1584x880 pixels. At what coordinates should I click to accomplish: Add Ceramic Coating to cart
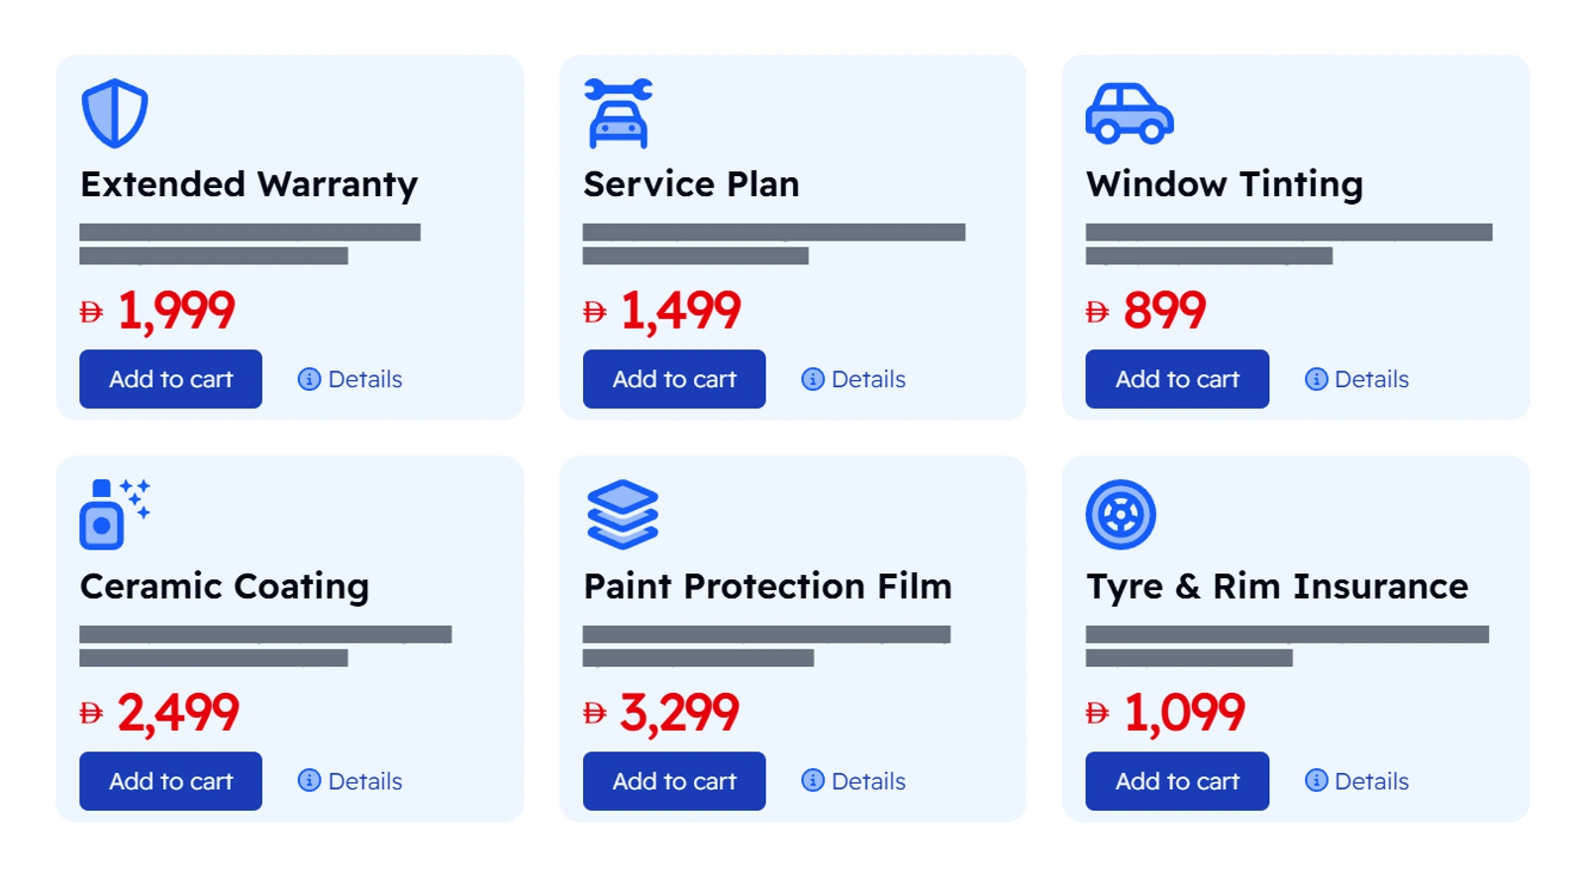tap(170, 781)
